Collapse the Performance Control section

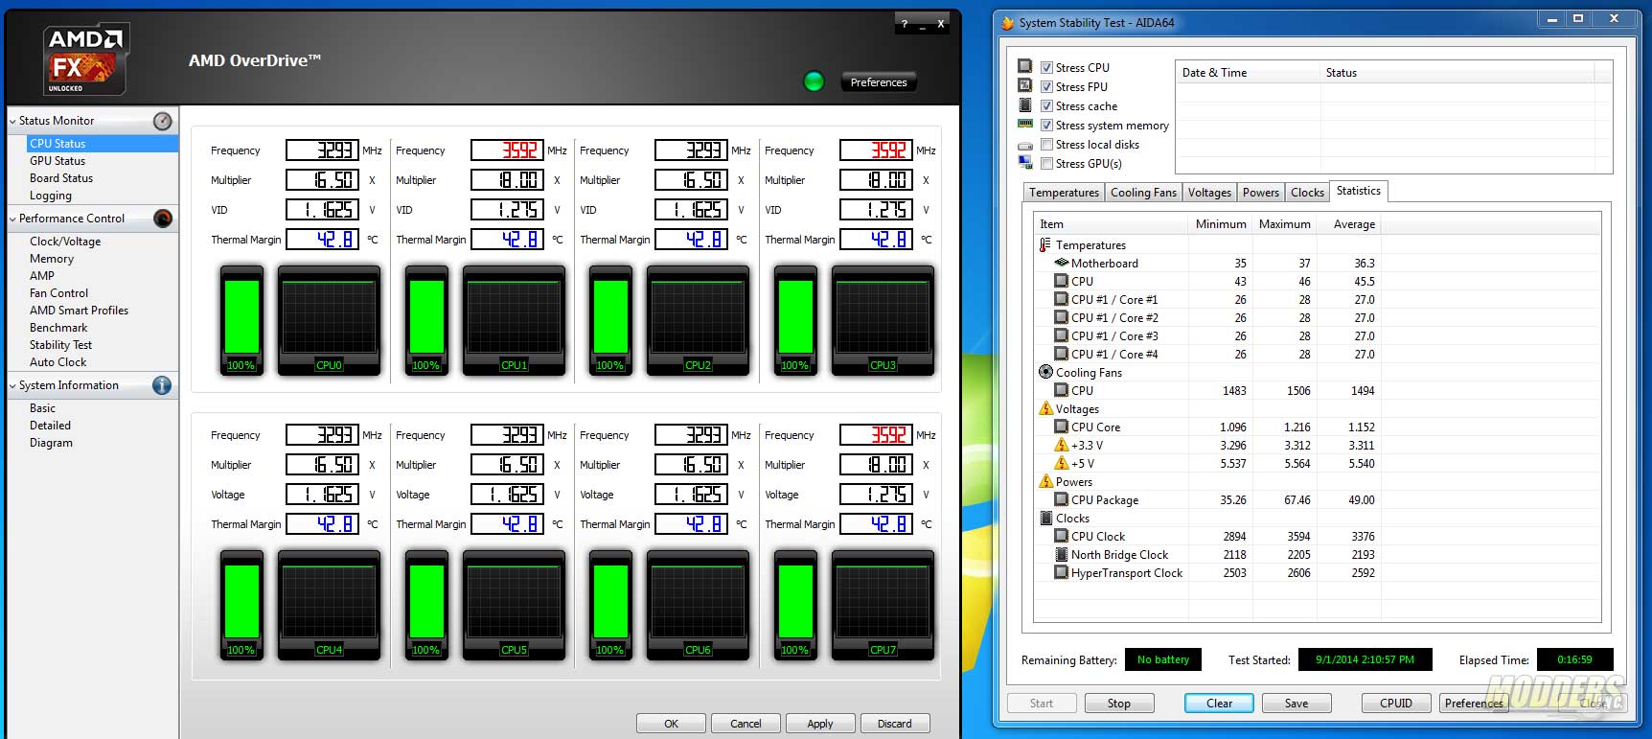pyautogui.click(x=12, y=219)
